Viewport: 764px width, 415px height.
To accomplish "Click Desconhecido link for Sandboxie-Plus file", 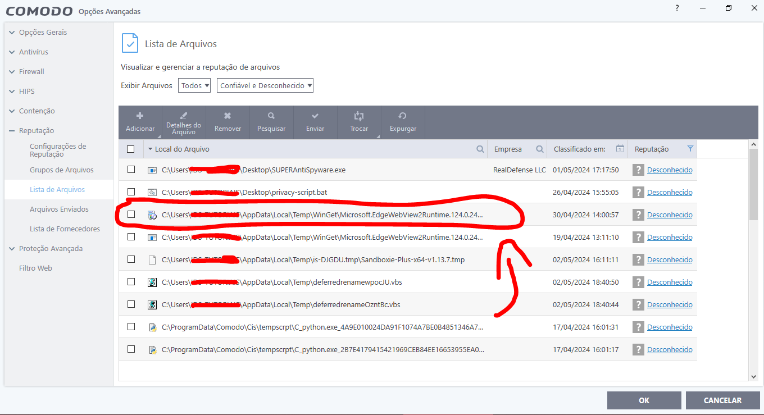I will (x=670, y=259).
